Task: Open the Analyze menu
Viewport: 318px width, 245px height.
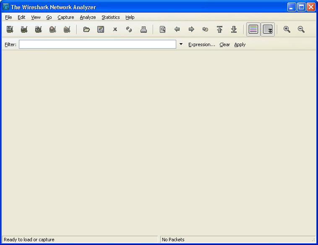Action: click(88, 18)
